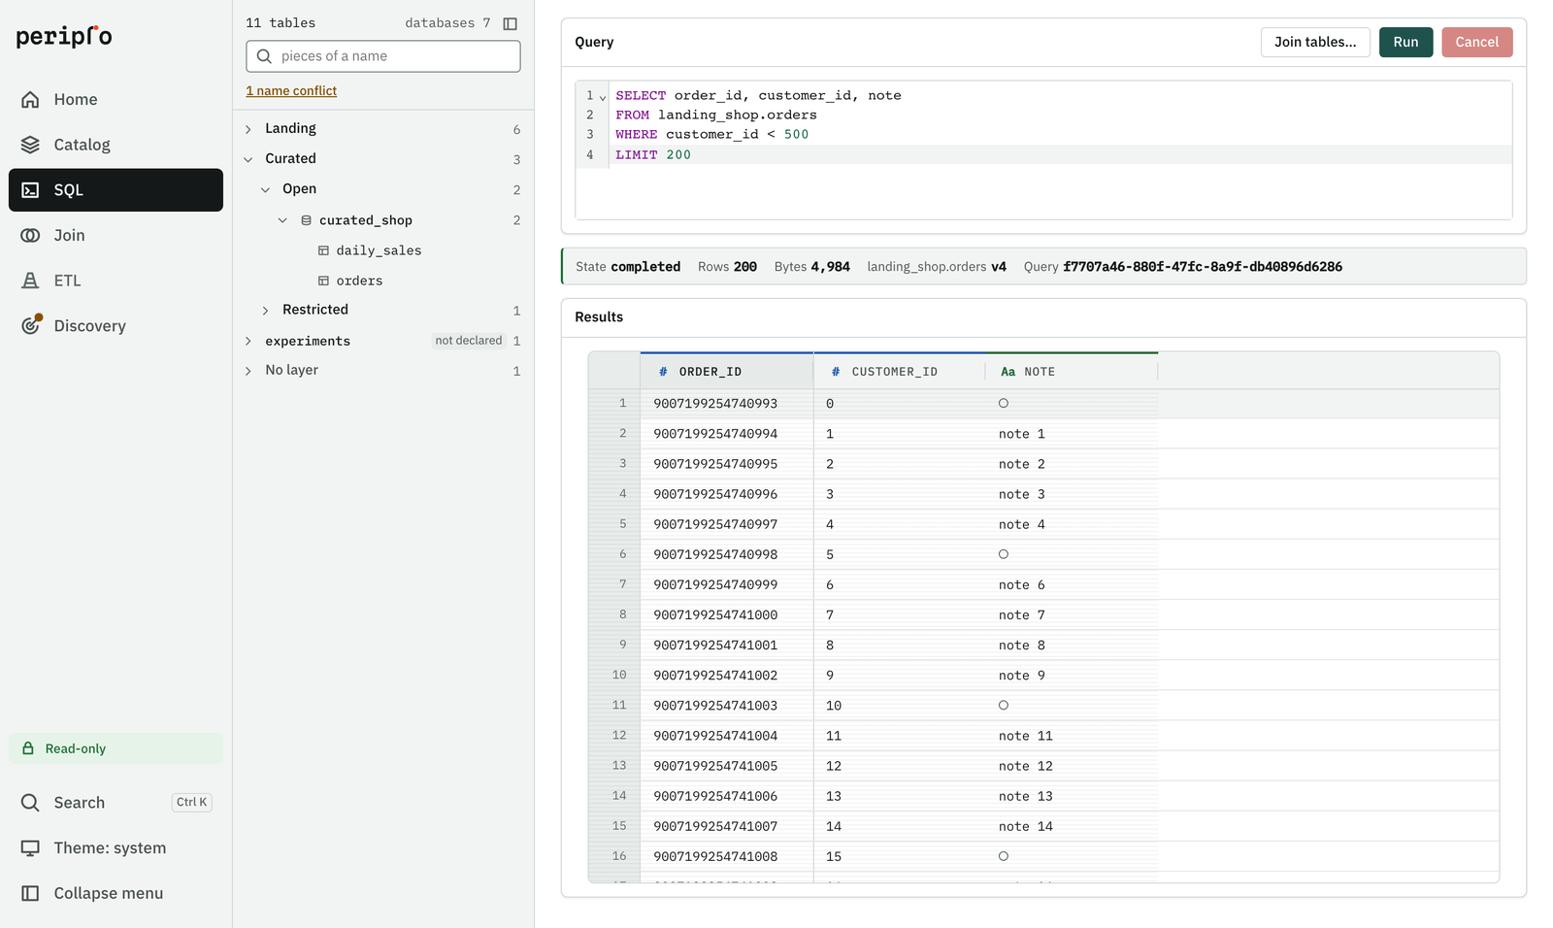1553x928 pixels.
Task: Click the 'databases 7' label
Action: 447,23
